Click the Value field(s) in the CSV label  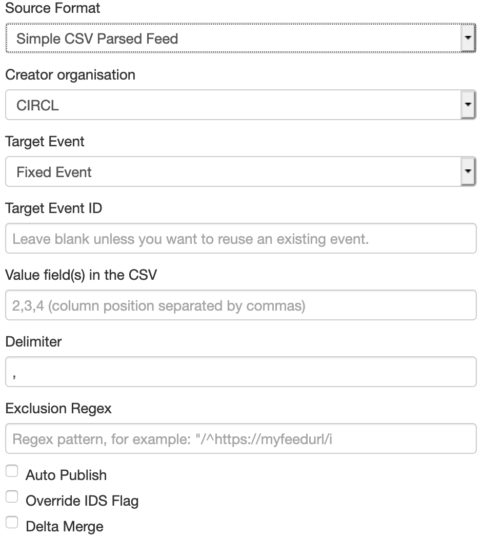point(81,275)
